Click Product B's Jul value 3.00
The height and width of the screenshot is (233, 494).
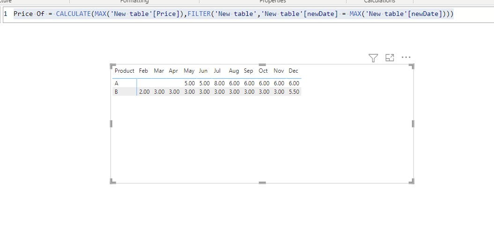(219, 92)
